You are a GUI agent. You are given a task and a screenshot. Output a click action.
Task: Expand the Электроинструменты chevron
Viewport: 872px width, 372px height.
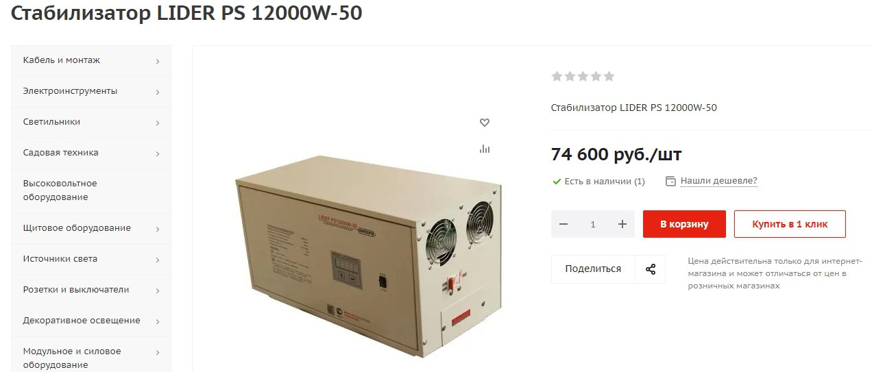[158, 92]
